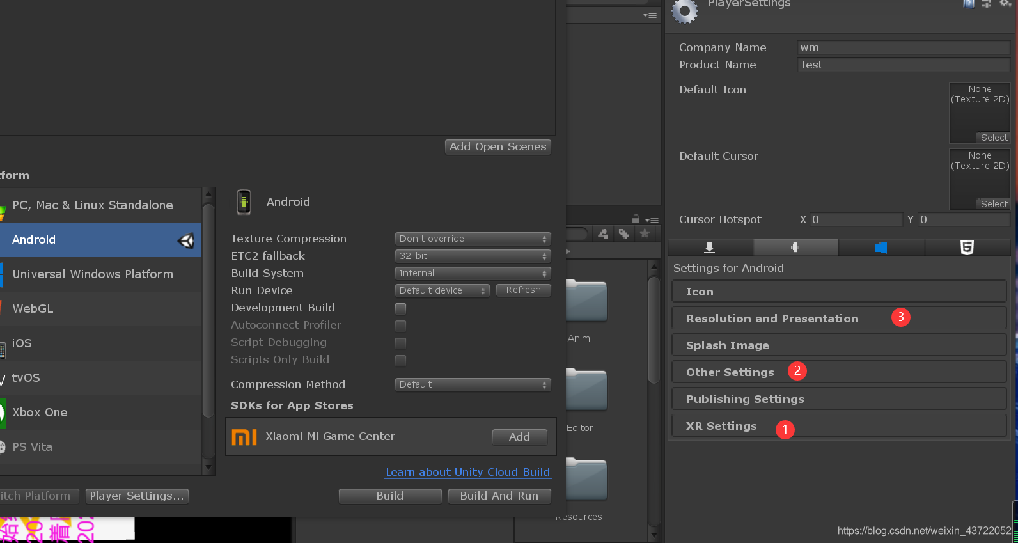
Task: Open the Inspector help reference icon
Action: [969, 4]
